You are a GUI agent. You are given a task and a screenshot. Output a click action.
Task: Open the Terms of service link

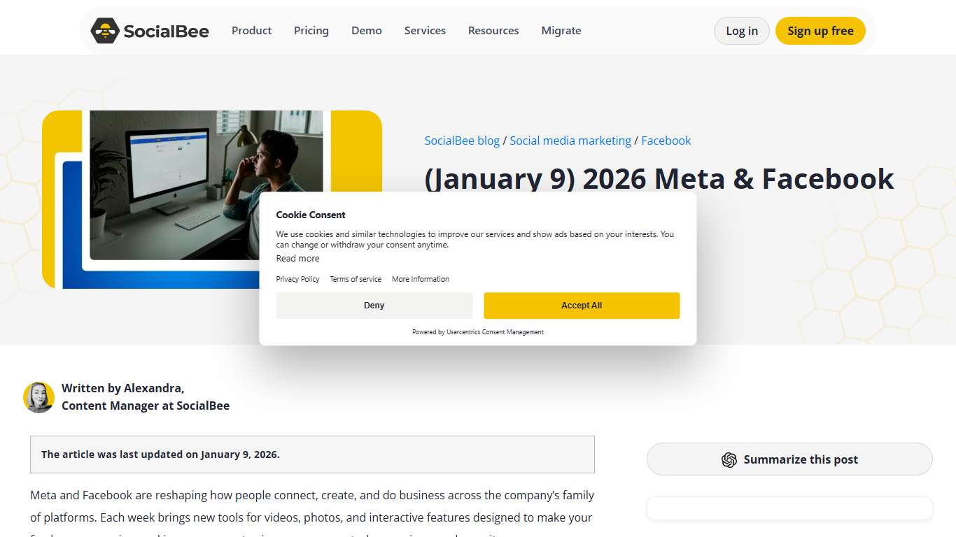[356, 279]
